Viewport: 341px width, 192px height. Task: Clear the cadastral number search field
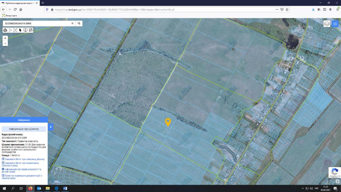(x=72, y=23)
